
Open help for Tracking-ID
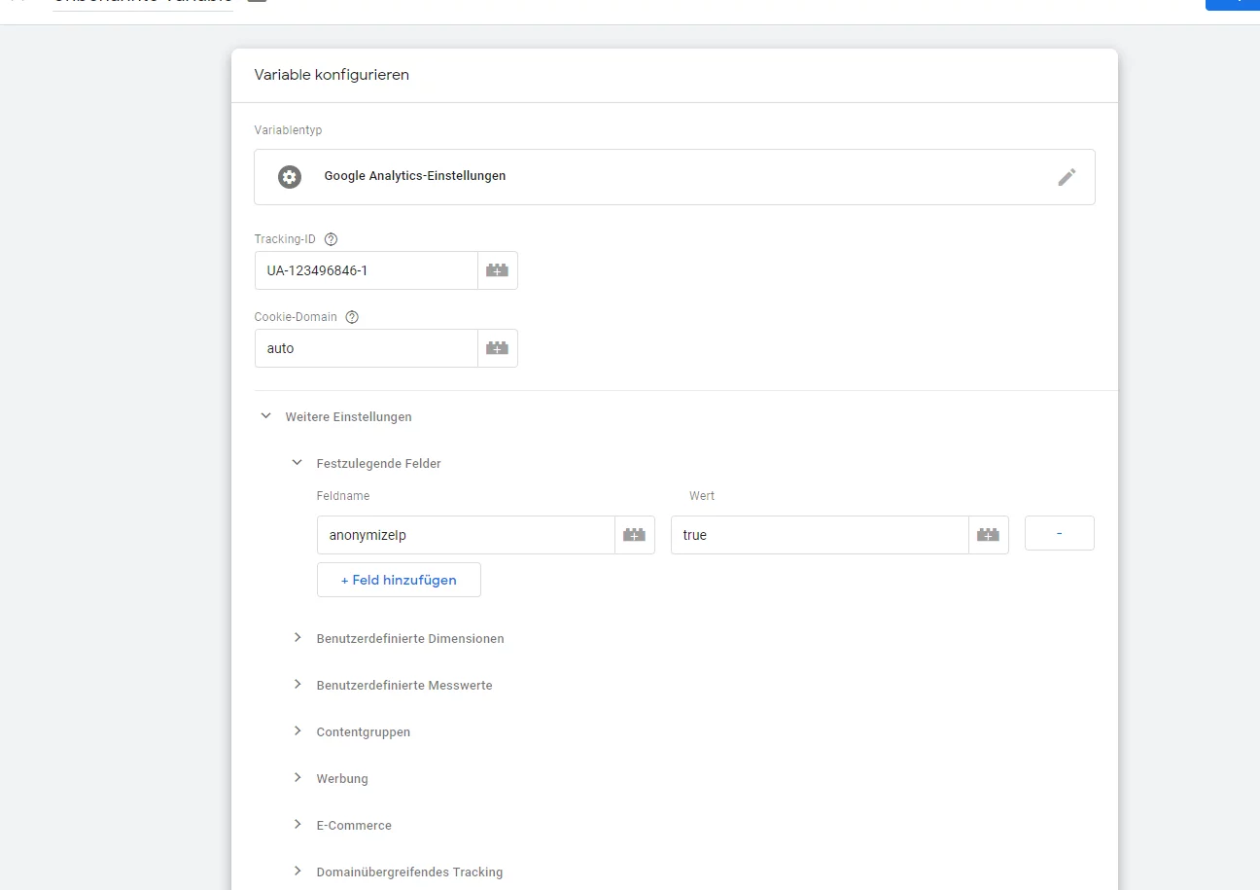click(331, 239)
